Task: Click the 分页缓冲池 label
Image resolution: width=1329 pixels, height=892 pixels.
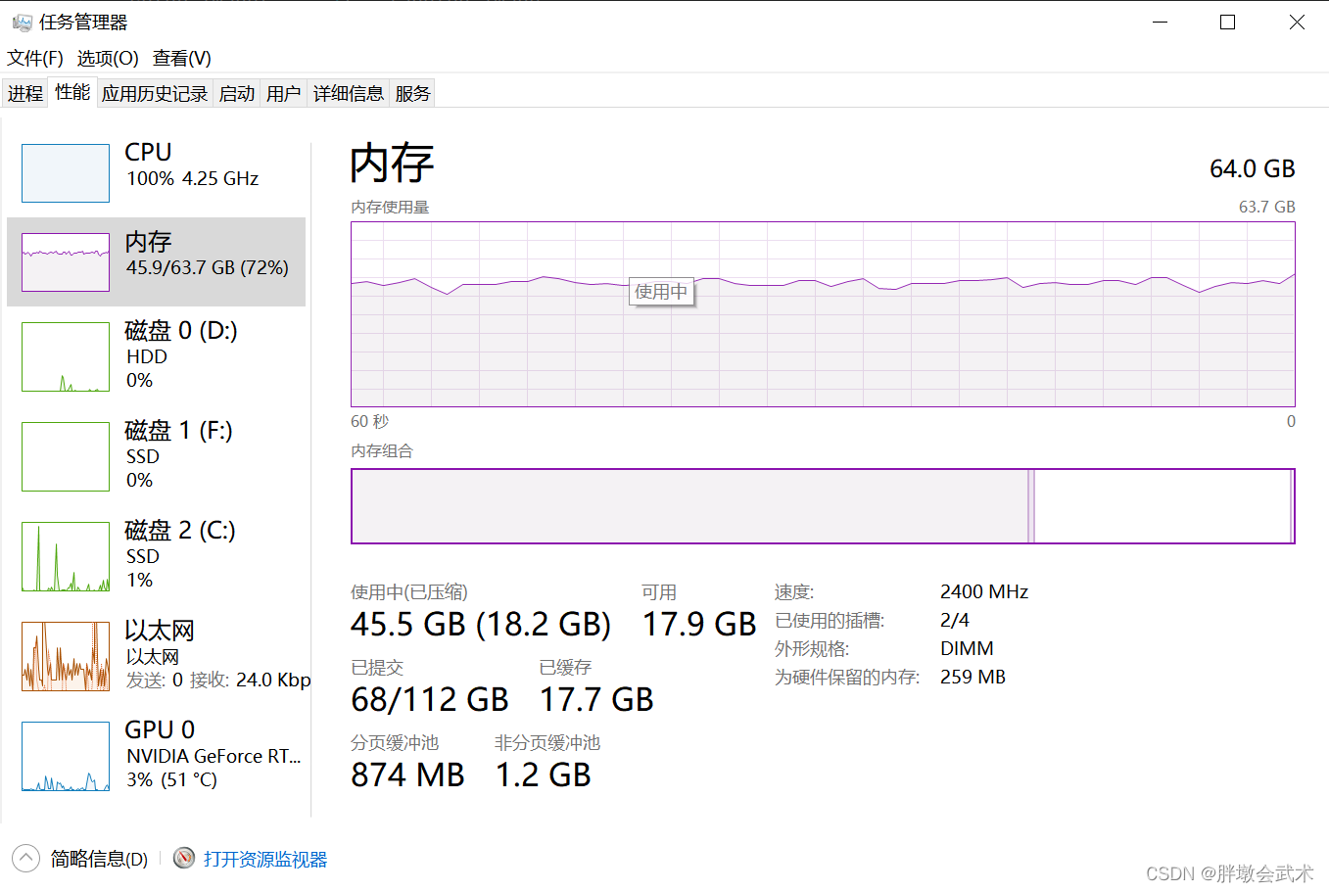Action: click(395, 742)
